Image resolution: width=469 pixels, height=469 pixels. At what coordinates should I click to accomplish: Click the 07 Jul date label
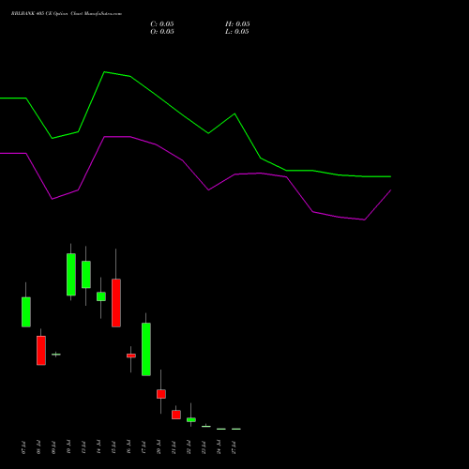click(23, 447)
